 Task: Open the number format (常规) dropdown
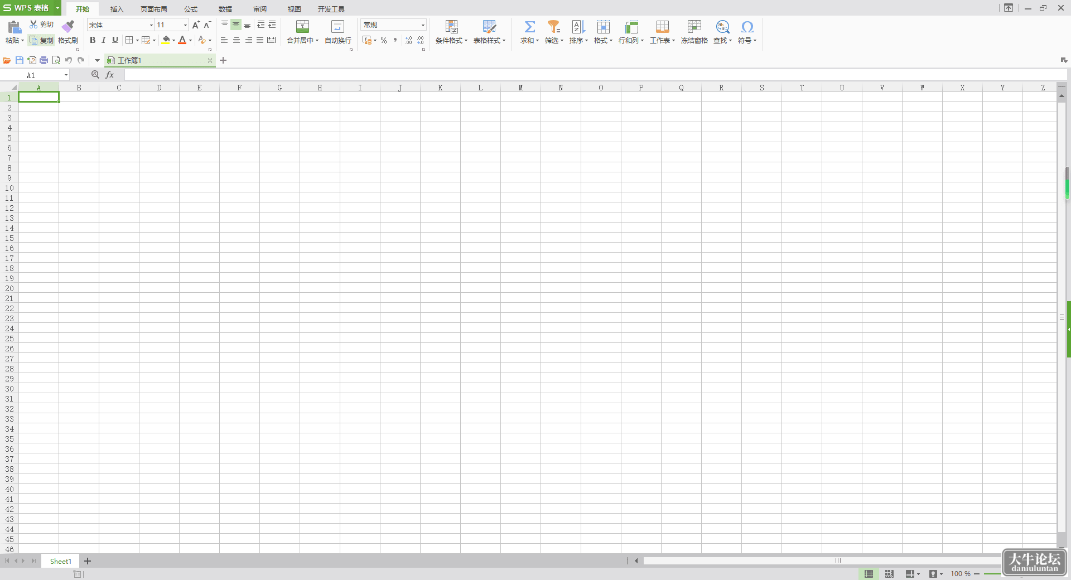[x=423, y=25]
